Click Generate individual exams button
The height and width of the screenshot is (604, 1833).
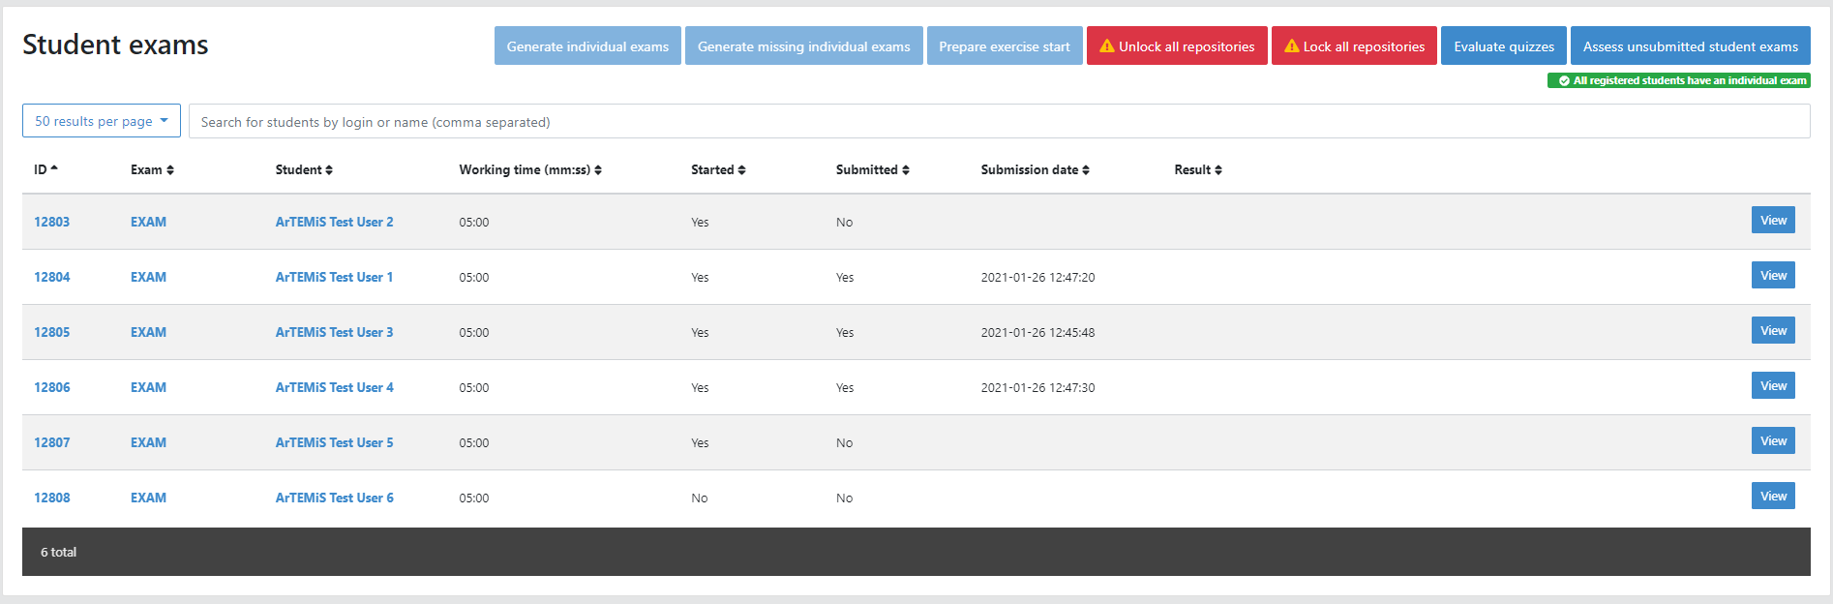587,45
